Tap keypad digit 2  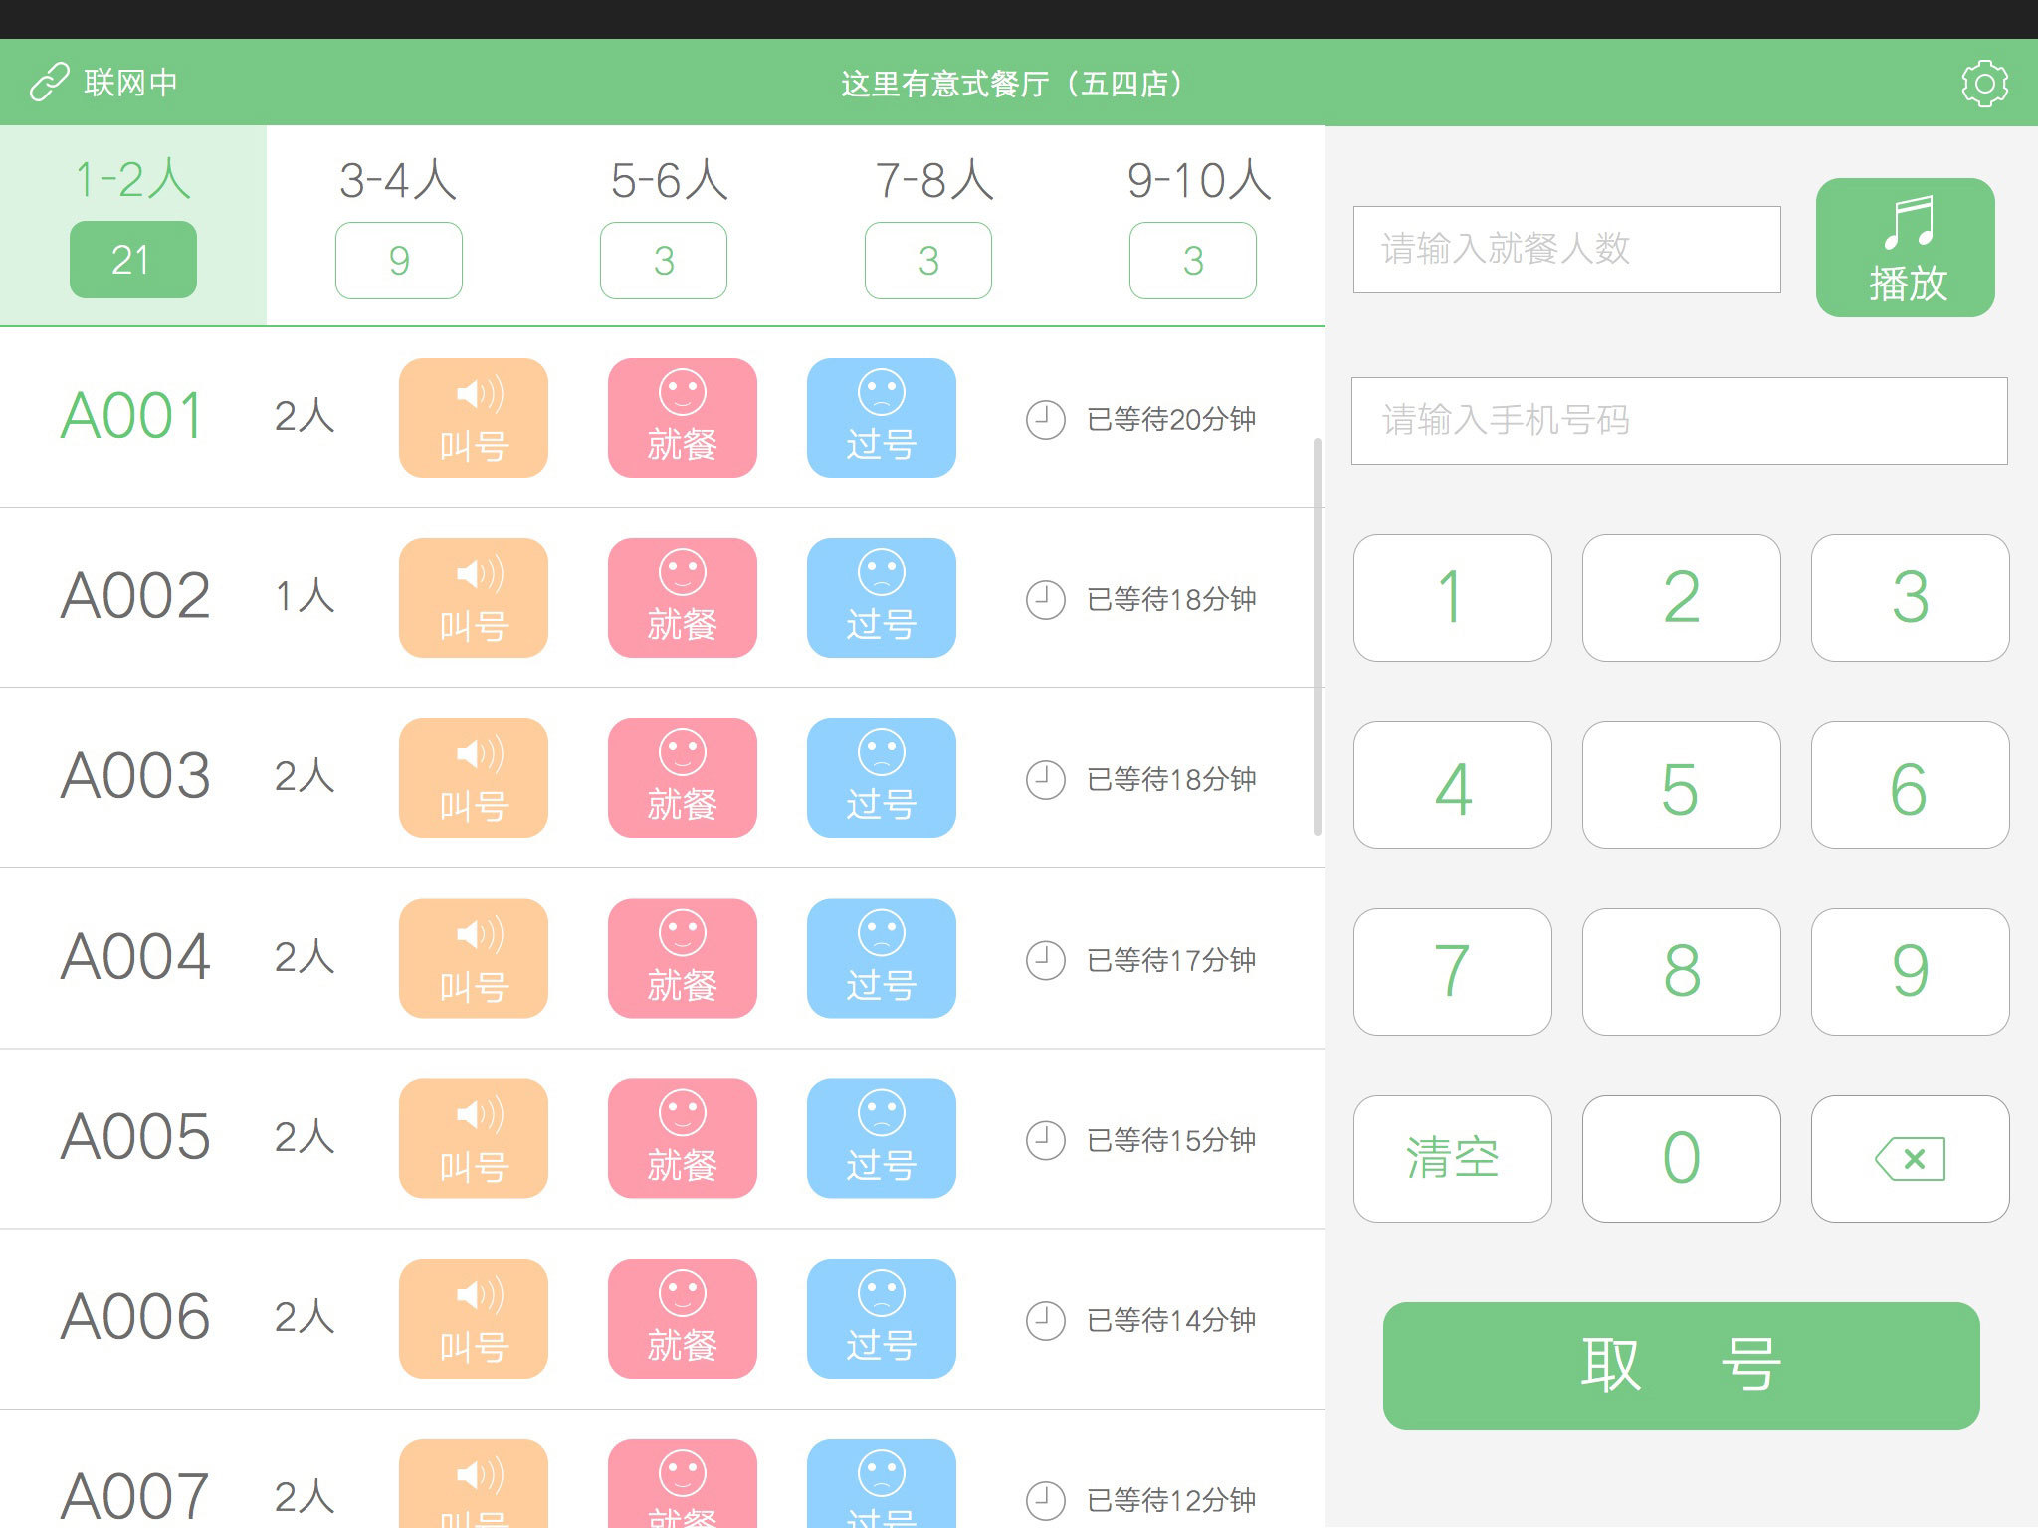[x=1681, y=598]
